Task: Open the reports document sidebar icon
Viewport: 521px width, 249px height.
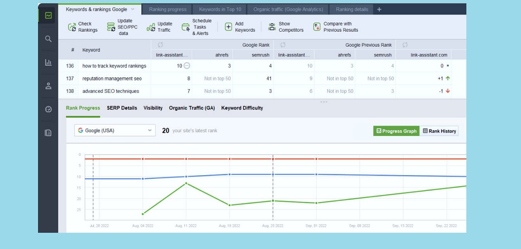Action: point(48,133)
